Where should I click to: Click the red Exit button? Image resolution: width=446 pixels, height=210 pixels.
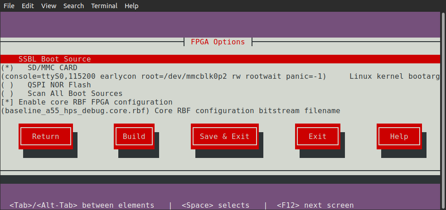click(317, 136)
